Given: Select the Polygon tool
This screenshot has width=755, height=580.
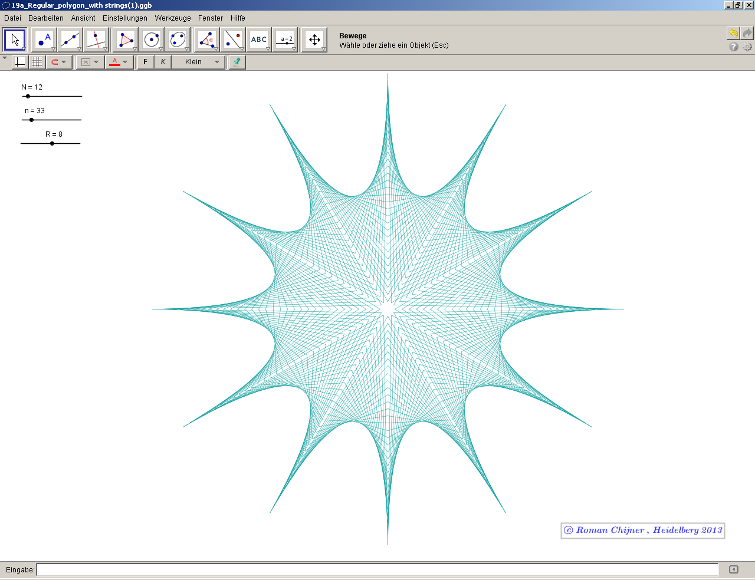Looking at the screenshot, I should tap(126, 40).
